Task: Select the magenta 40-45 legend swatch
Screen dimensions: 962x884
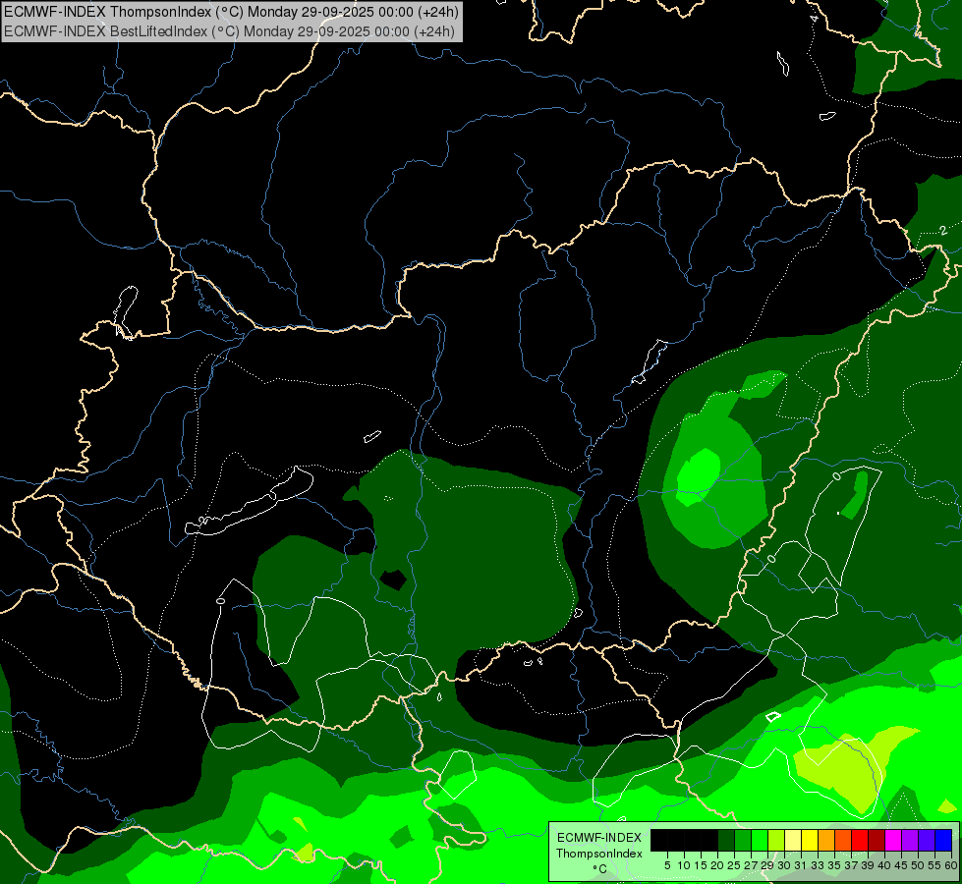Action: coord(893,840)
